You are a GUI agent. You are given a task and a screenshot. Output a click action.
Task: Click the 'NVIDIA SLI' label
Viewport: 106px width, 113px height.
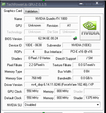(x=14, y=105)
